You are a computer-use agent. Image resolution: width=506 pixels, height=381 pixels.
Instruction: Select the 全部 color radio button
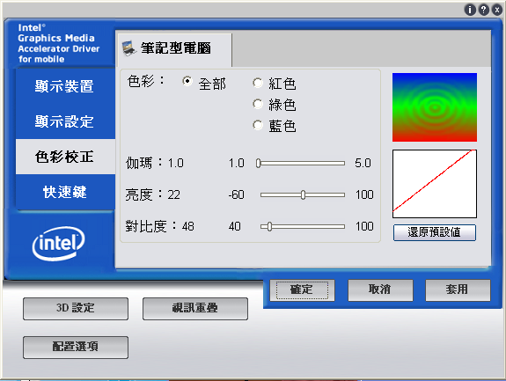pyautogui.click(x=187, y=81)
